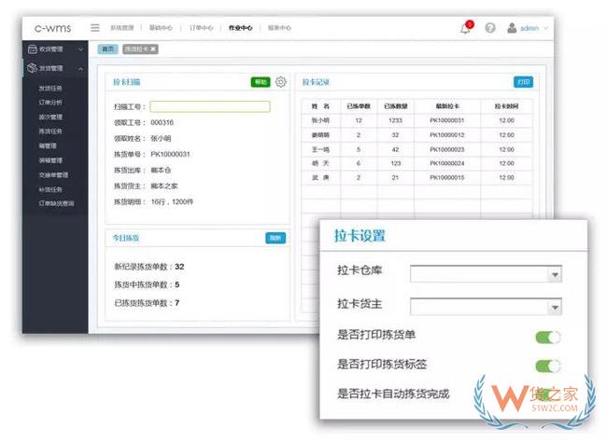
Task: Open 订单中心 in top menu
Action: coord(202,28)
